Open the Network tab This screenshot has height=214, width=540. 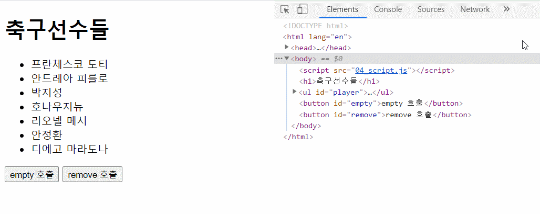pos(475,9)
